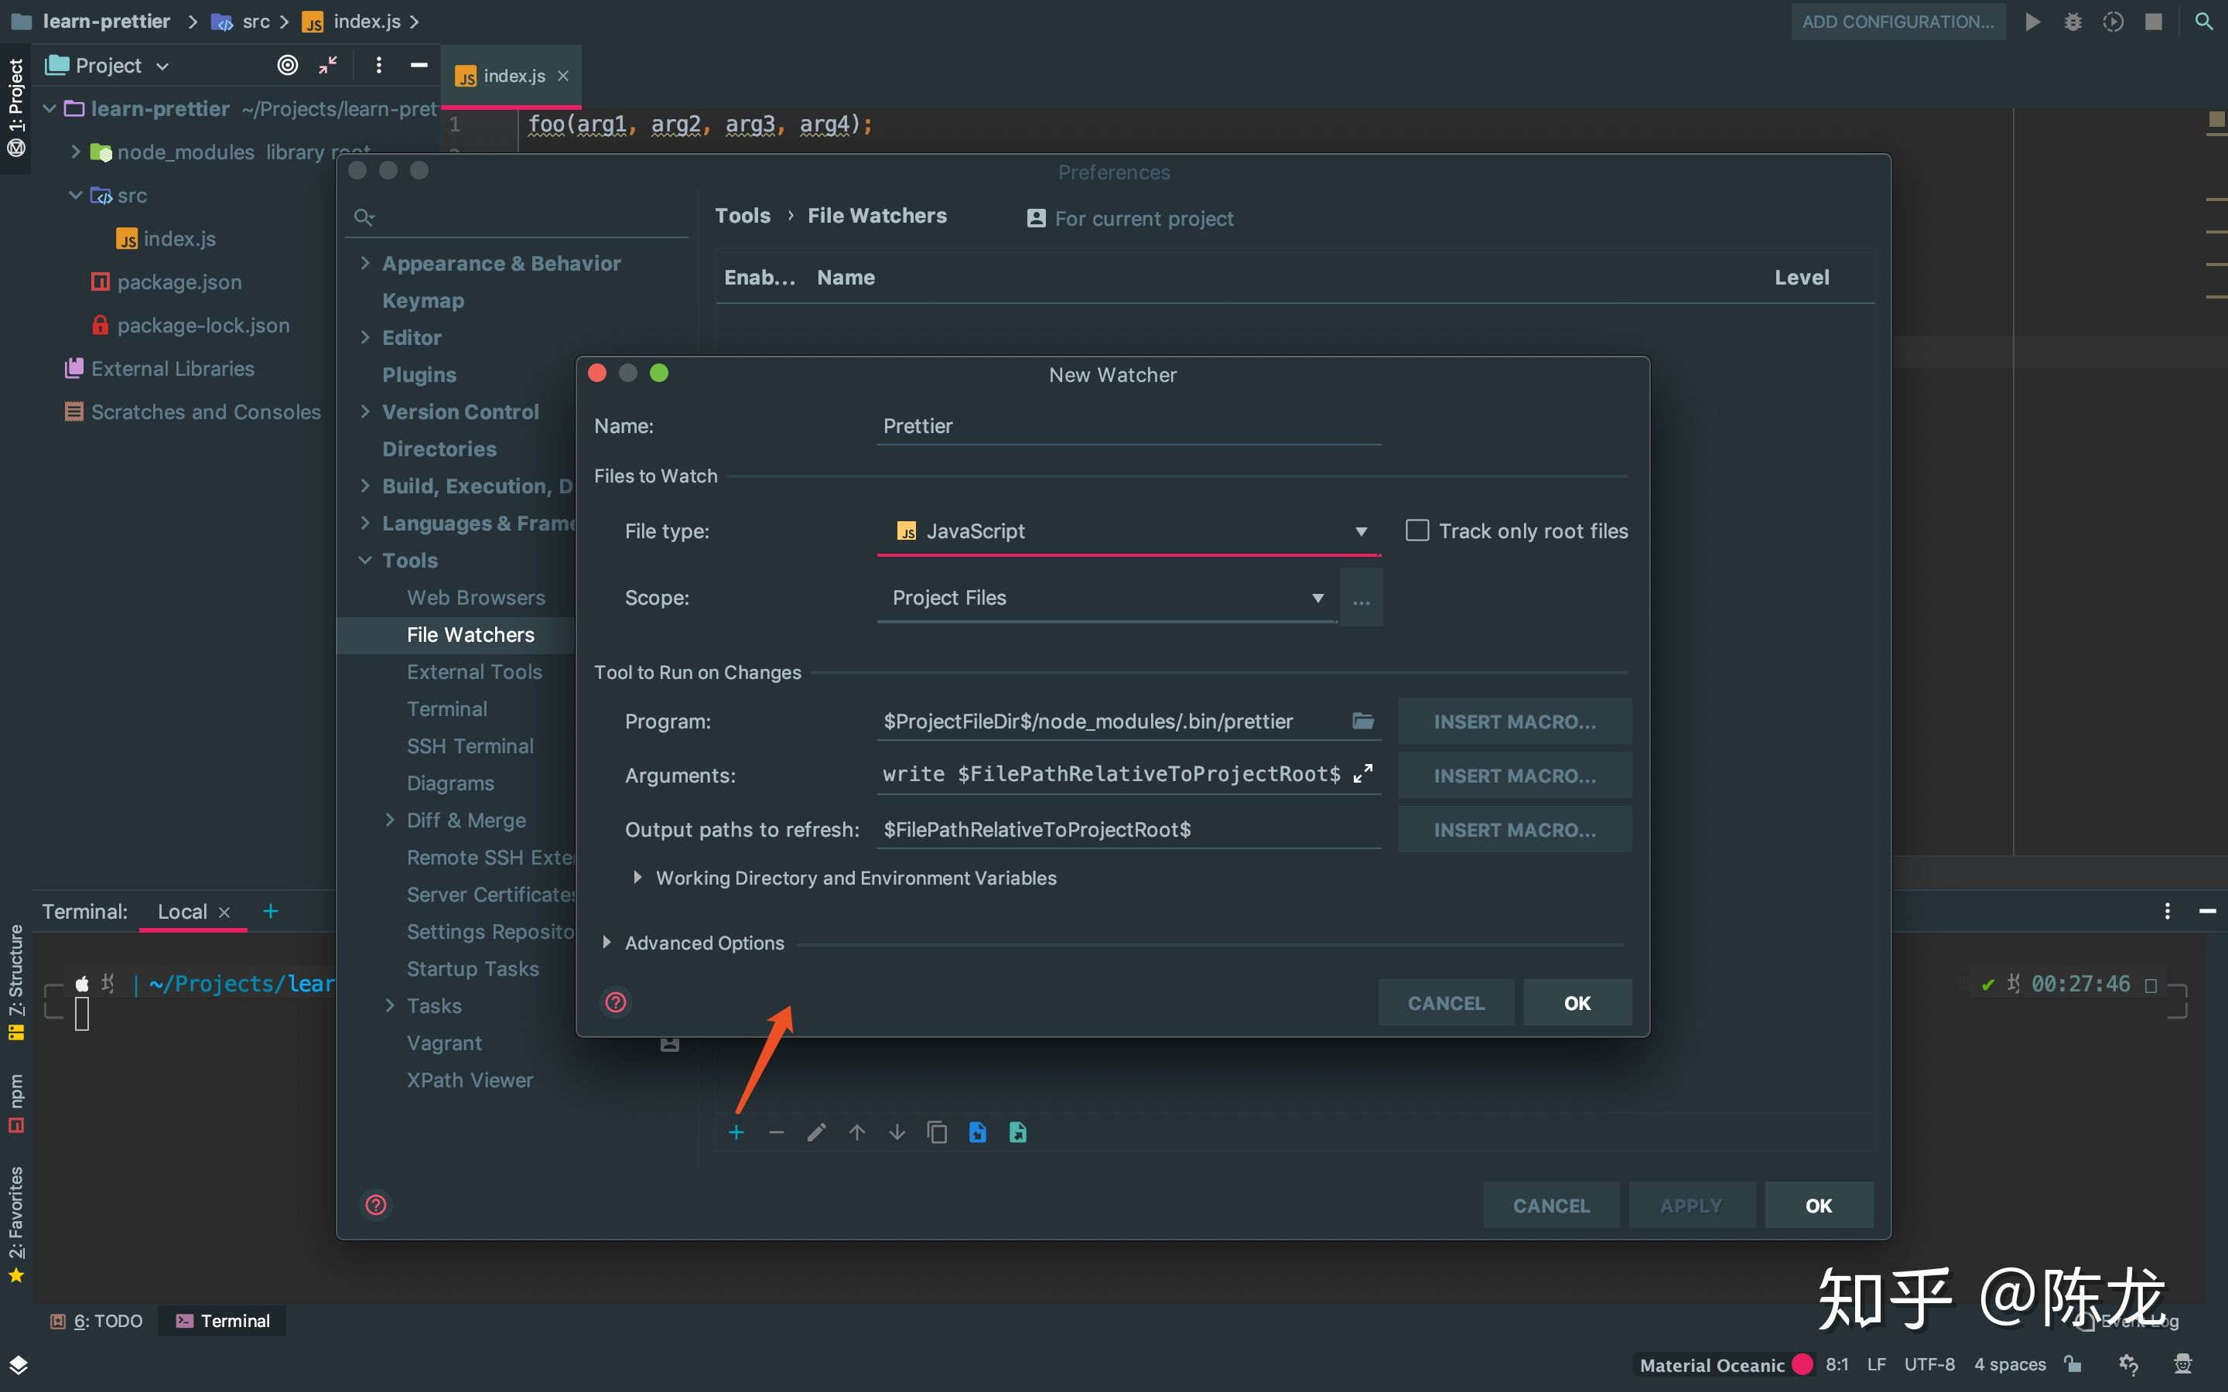Switch to the index.js editor tab
The image size is (2228, 1392).
click(x=513, y=77)
